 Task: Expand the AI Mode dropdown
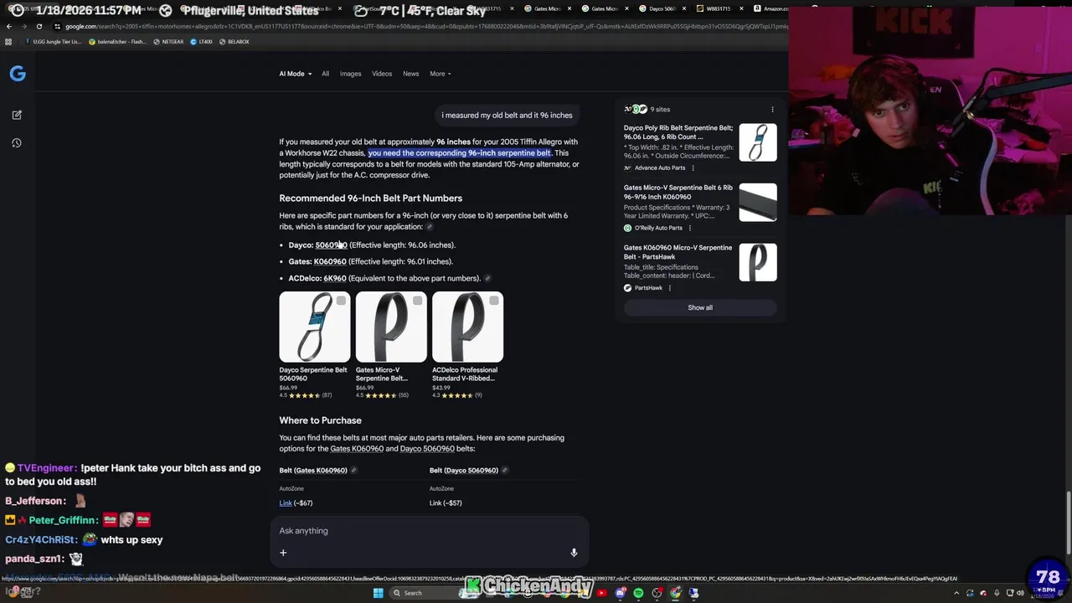(x=295, y=74)
